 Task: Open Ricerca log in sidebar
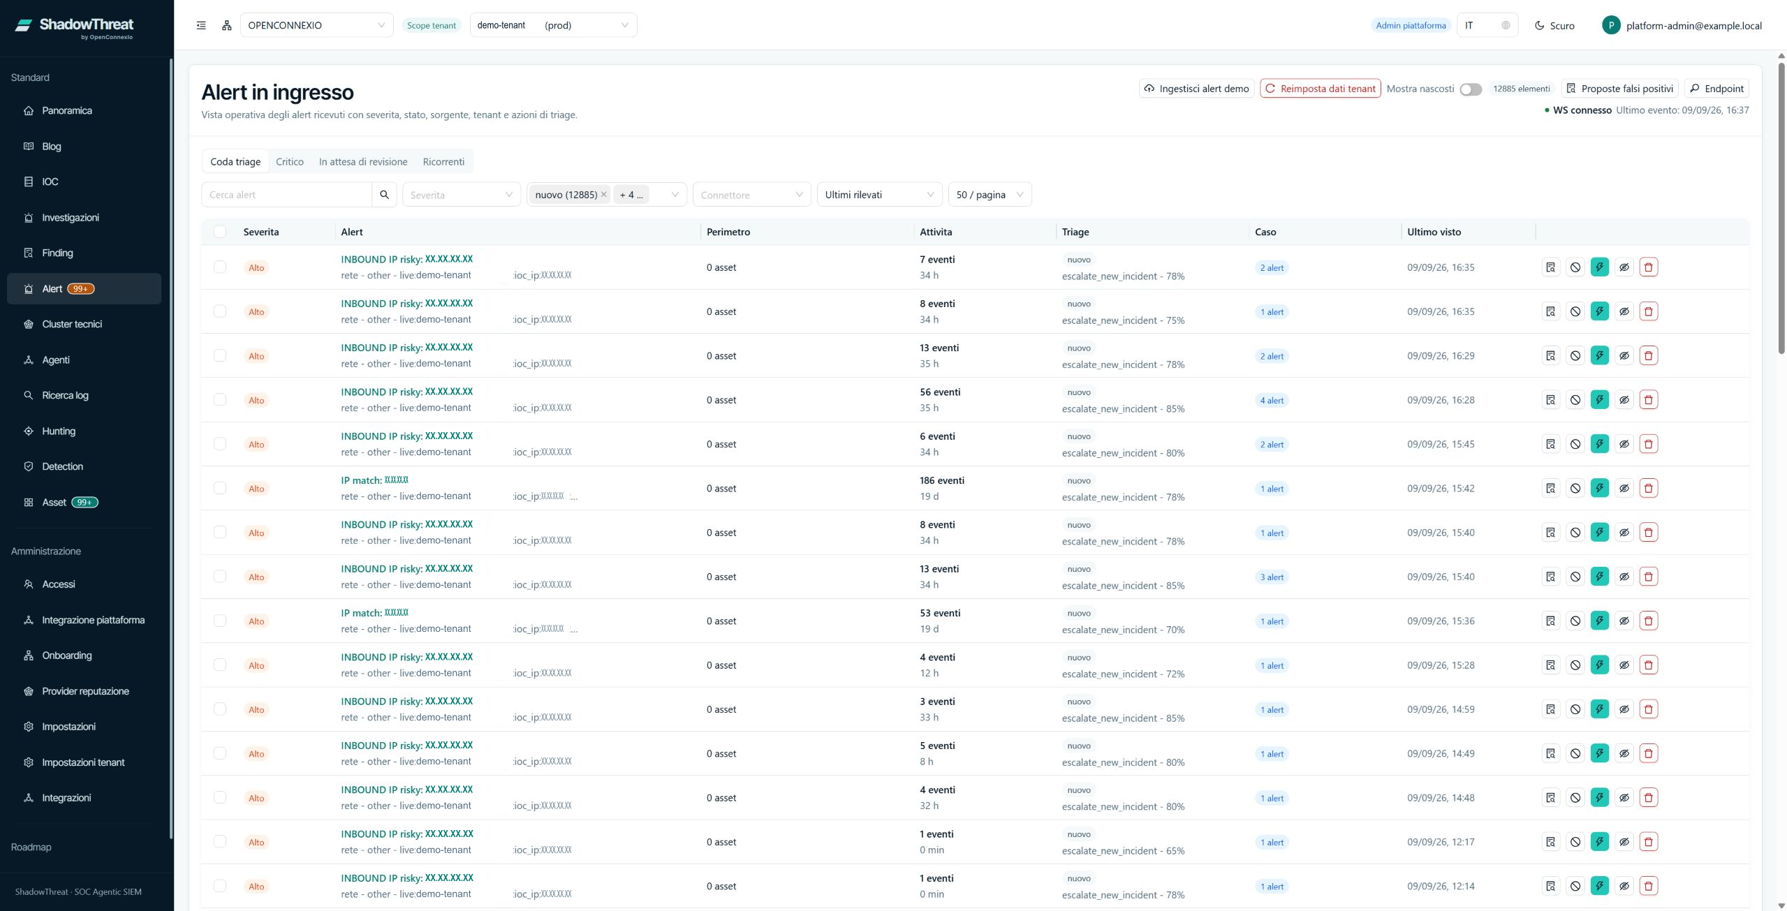pos(84,395)
